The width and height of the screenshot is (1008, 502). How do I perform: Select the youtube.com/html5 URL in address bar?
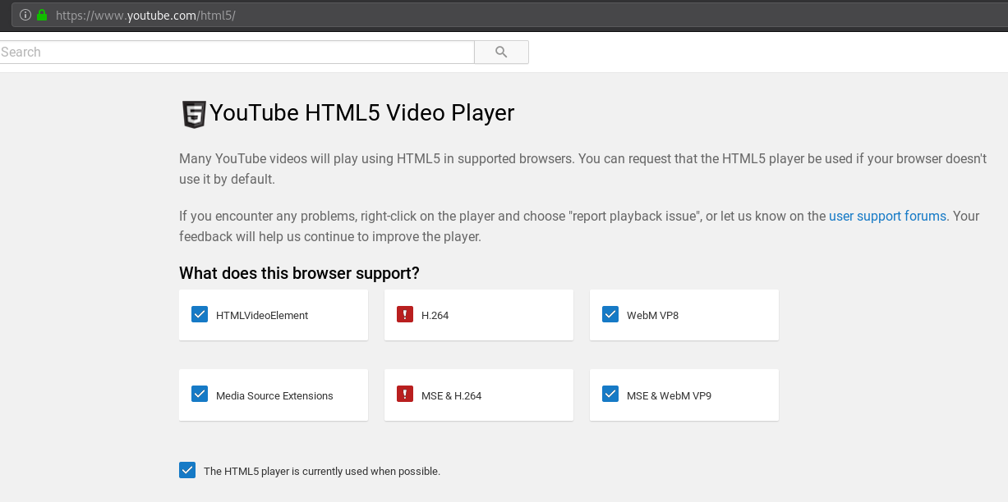click(x=145, y=16)
